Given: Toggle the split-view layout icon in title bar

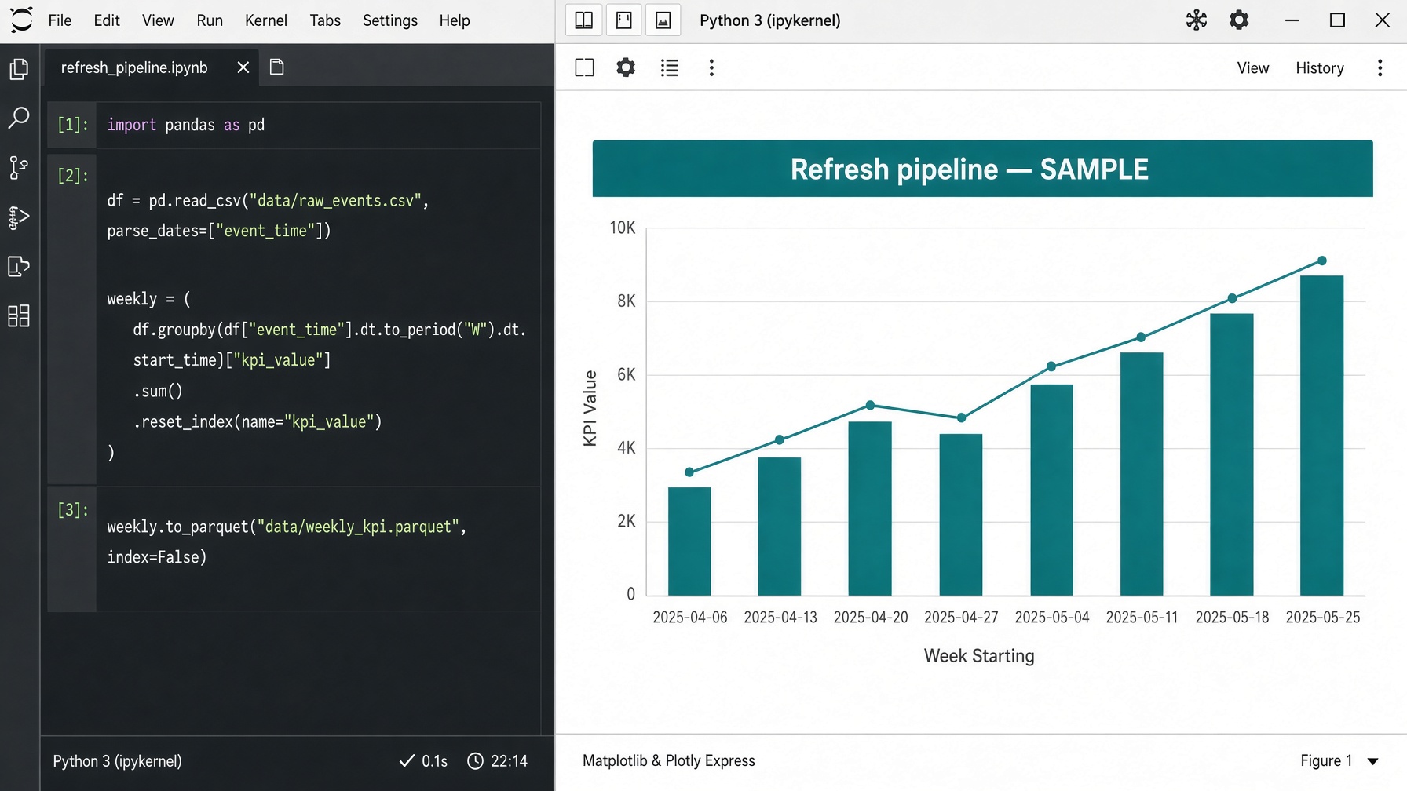Looking at the screenshot, I should pos(584,20).
